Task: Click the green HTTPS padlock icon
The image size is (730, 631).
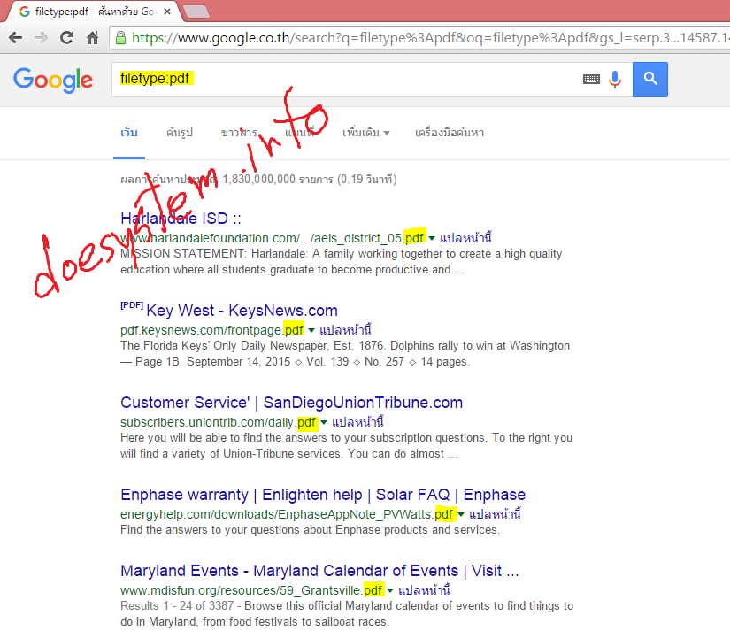Action: (120, 38)
